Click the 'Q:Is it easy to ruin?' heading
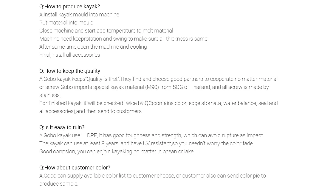 (x=62, y=127)
